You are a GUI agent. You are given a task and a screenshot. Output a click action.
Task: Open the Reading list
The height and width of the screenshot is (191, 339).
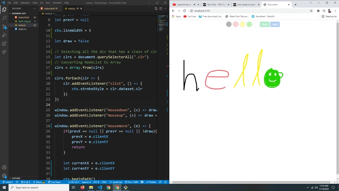coord(329,17)
